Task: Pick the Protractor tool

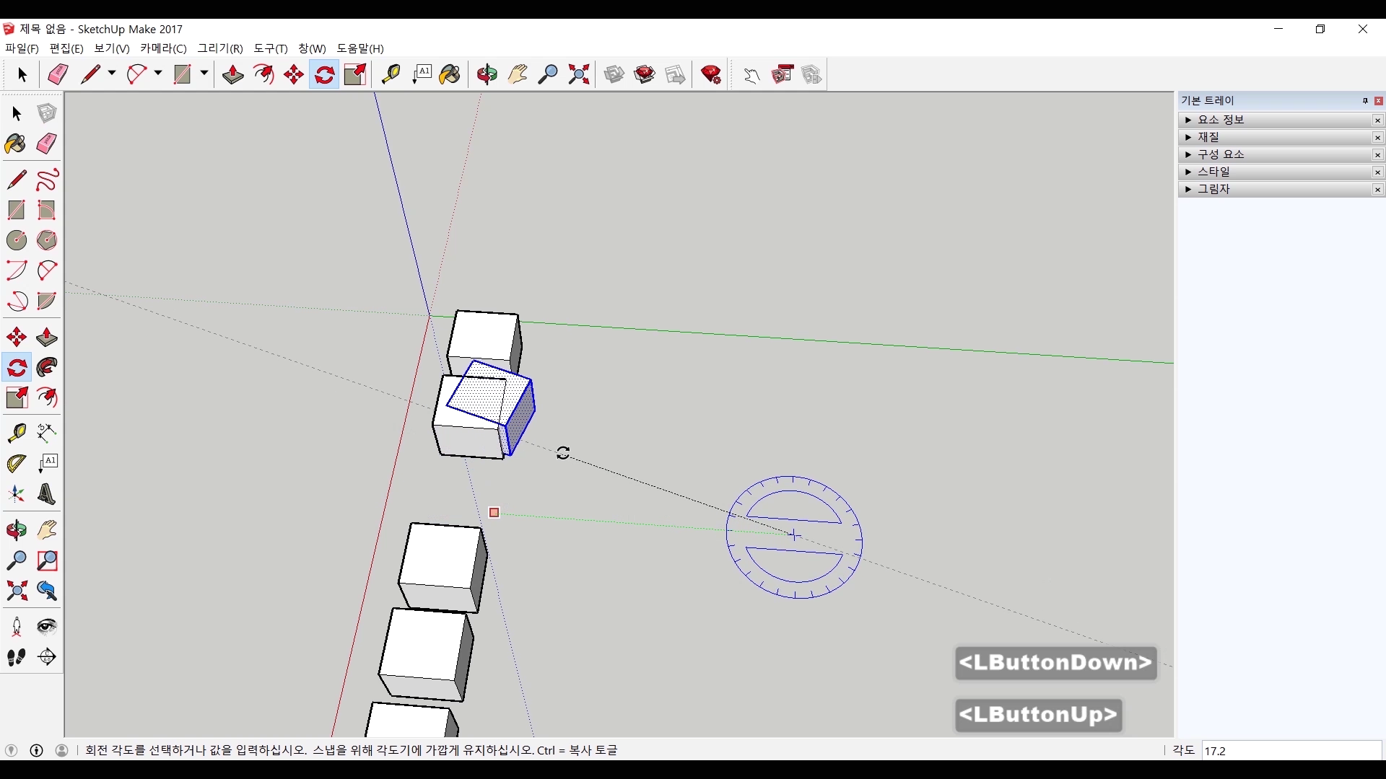Action: pos(16,463)
